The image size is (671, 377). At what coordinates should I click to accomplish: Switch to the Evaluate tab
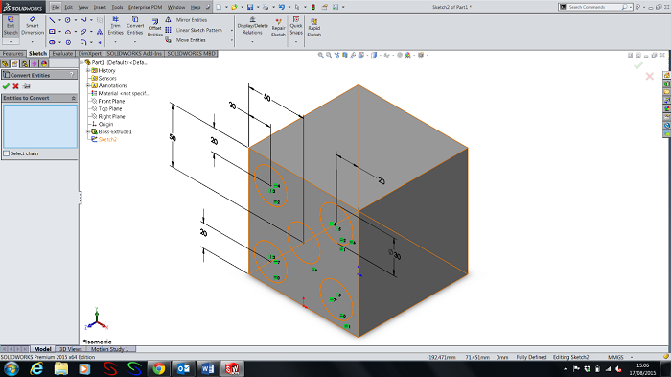[x=62, y=53]
